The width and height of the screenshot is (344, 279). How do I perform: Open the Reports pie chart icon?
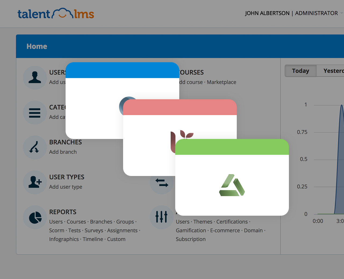35,217
